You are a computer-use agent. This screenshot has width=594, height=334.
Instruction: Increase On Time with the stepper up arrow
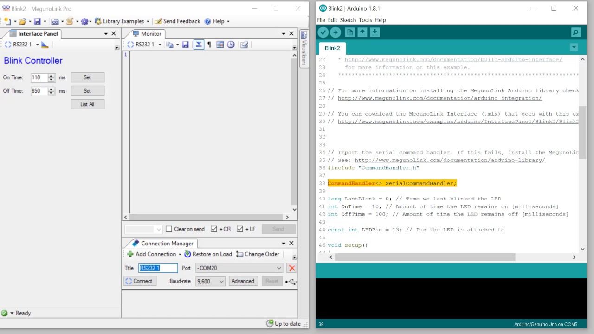click(52, 76)
